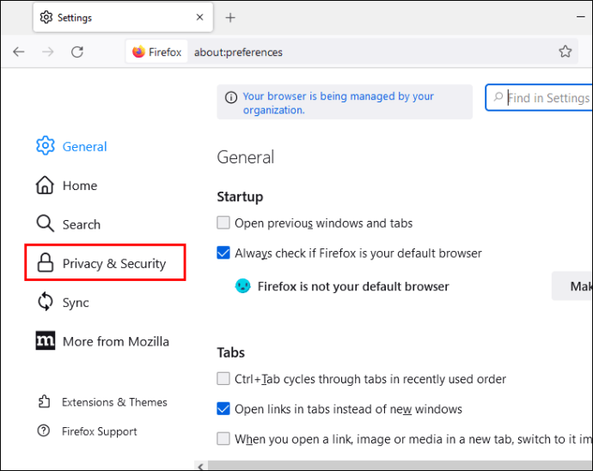The height and width of the screenshot is (471, 593).
Task: Click the General gear icon in sidebar
Action: click(x=46, y=145)
